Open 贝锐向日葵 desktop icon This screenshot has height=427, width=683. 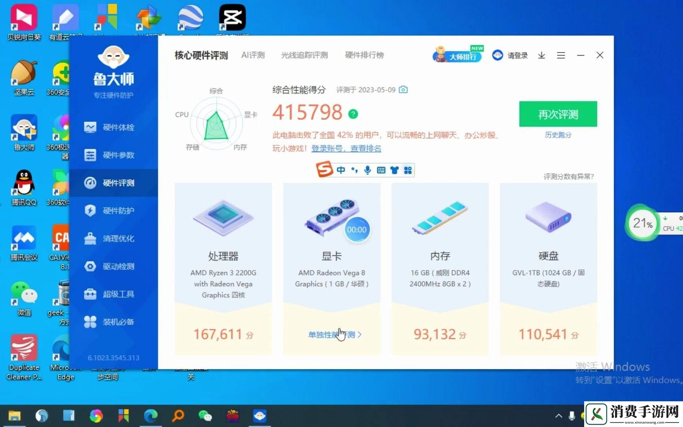[x=24, y=22]
